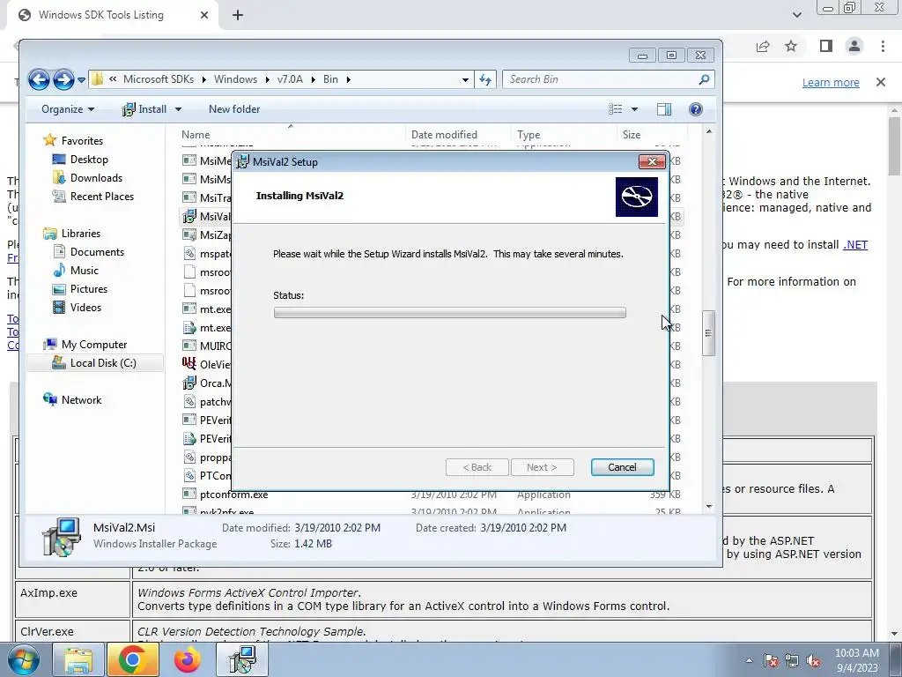Expand the More options arrow next to views
The image size is (902, 677).
point(634,109)
